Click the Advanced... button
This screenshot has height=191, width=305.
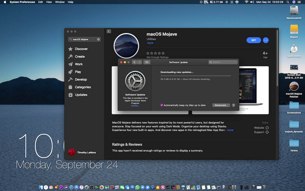221,105
